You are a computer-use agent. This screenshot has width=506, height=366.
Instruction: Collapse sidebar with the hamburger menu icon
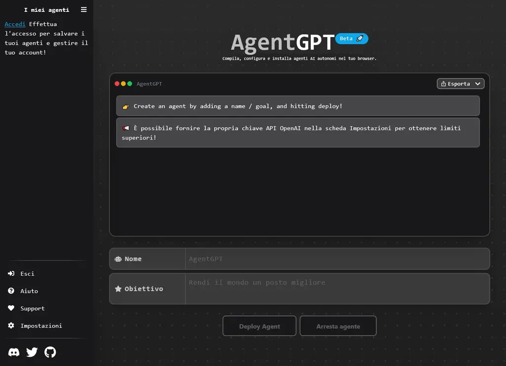tap(84, 10)
